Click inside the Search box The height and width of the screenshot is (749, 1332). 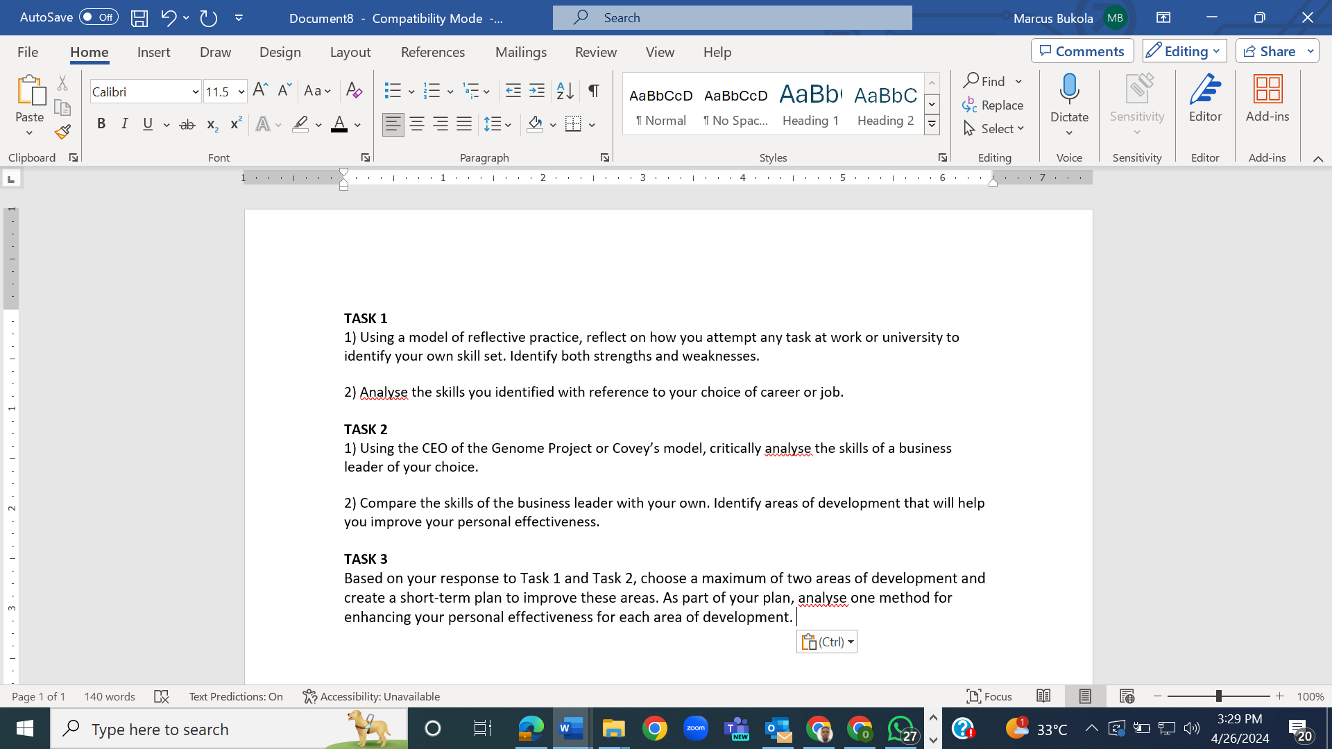click(x=732, y=17)
